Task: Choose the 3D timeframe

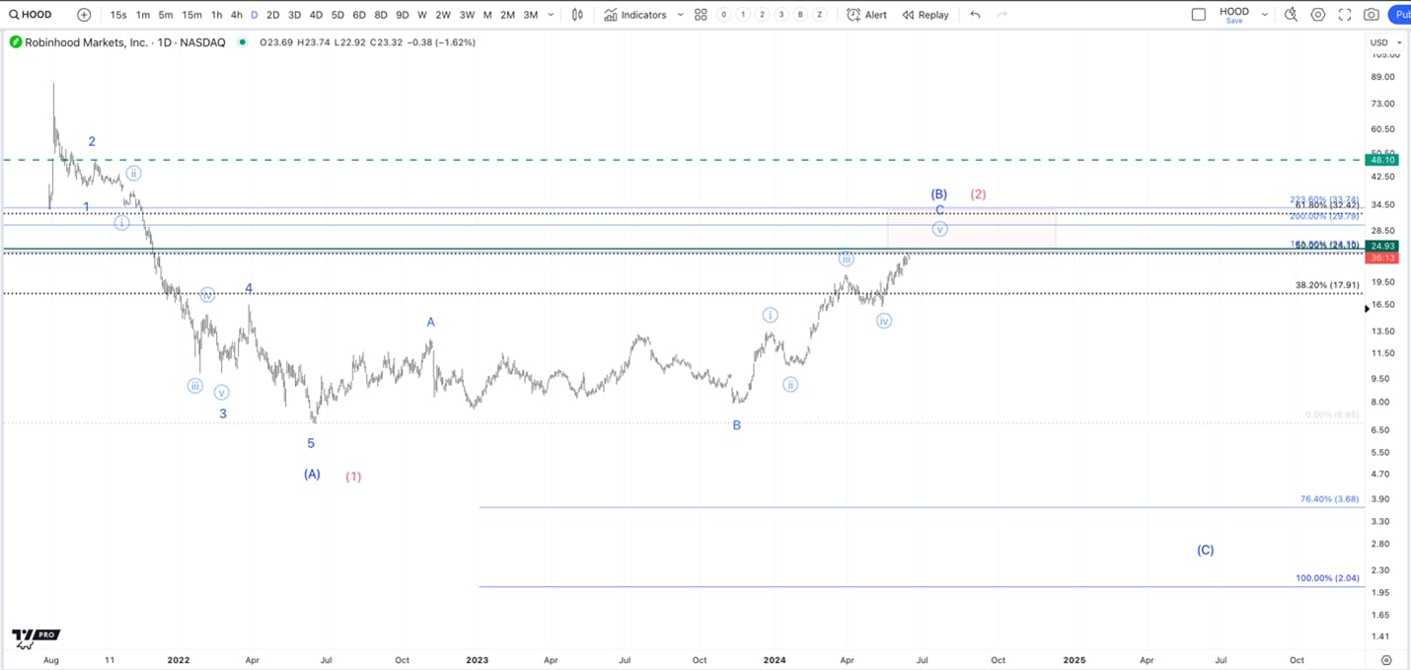Action: (x=294, y=15)
